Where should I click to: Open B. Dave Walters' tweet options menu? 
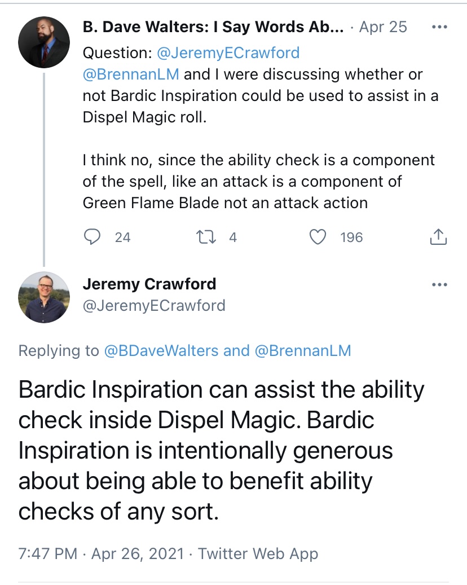tap(439, 27)
